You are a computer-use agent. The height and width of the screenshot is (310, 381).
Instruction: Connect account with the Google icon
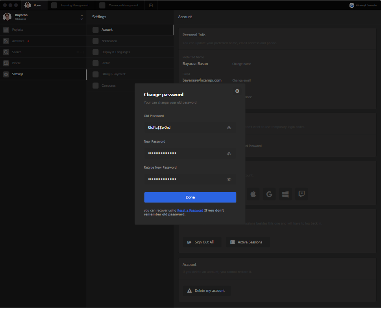[x=269, y=194]
